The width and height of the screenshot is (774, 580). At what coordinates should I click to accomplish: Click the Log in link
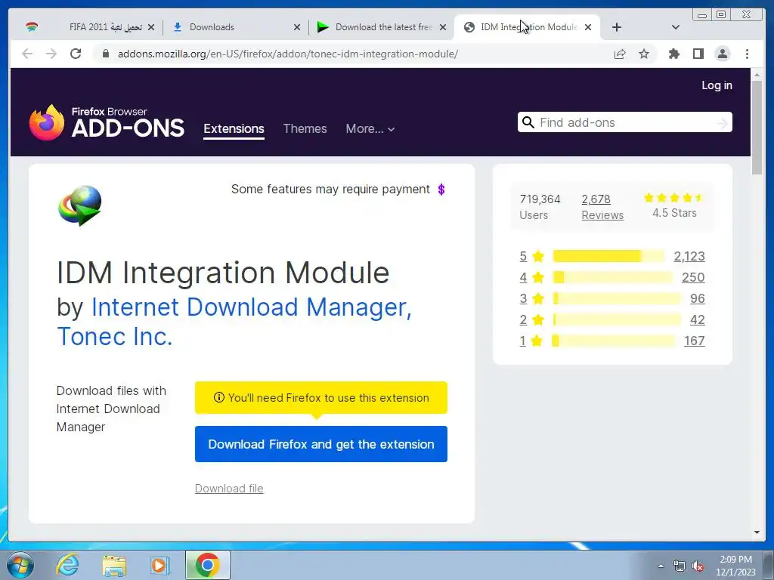tap(717, 85)
